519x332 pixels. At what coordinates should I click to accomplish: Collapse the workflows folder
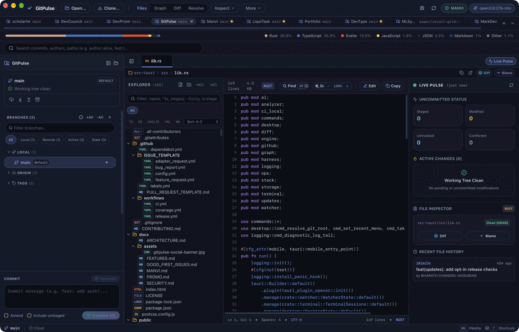(133, 198)
